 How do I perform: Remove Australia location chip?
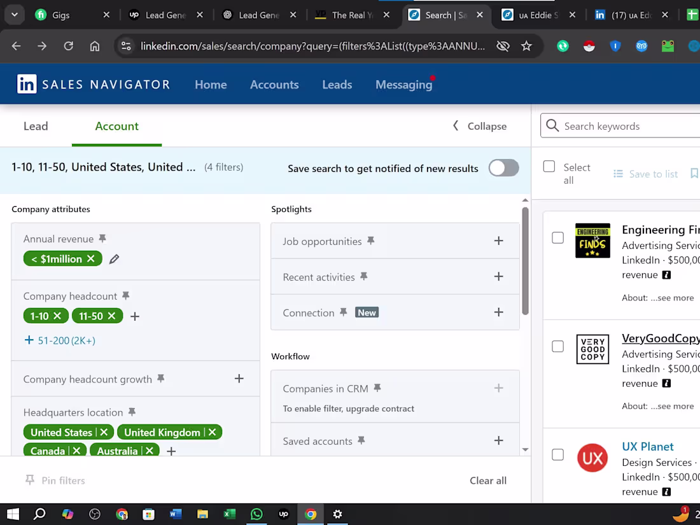click(150, 451)
